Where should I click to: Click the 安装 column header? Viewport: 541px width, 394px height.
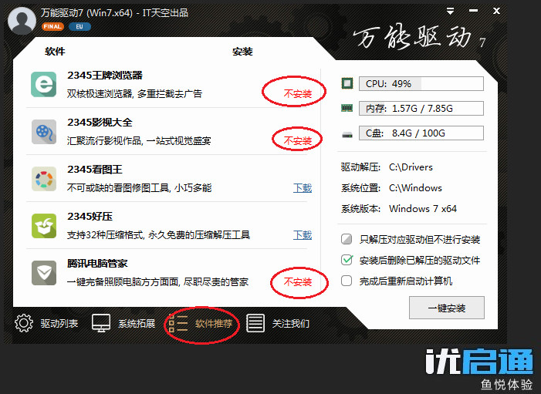click(242, 52)
